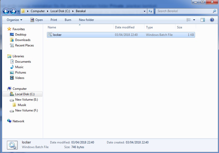Click the Back navigation arrow
The height and width of the screenshot is (153, 219).
(5, 11)
